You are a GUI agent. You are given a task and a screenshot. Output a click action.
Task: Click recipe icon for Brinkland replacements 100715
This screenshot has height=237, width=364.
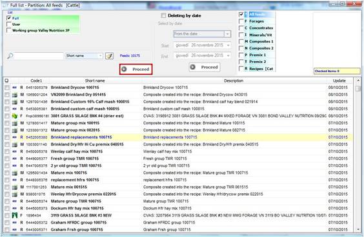[15, 137]
